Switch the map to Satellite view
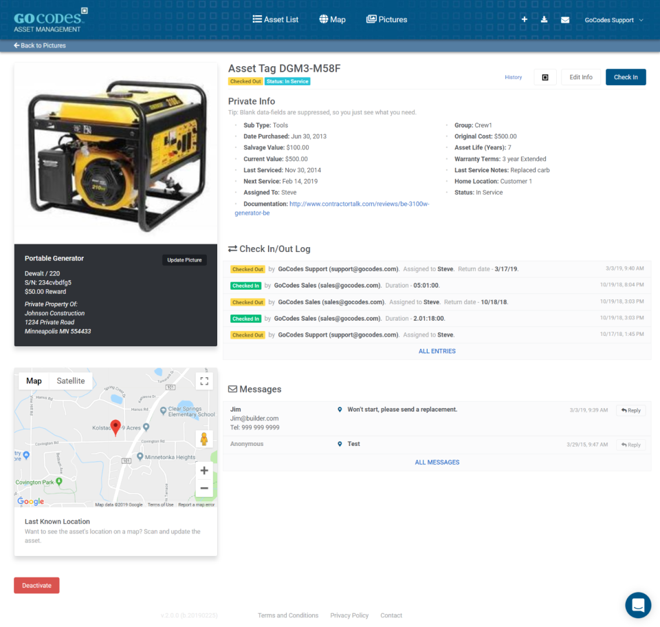Viewport: 660px width, 627px height. click(x=70, y=380)
